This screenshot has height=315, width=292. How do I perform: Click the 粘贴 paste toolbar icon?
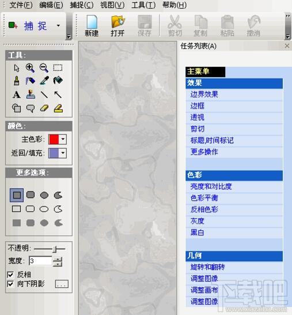(227, 26)
